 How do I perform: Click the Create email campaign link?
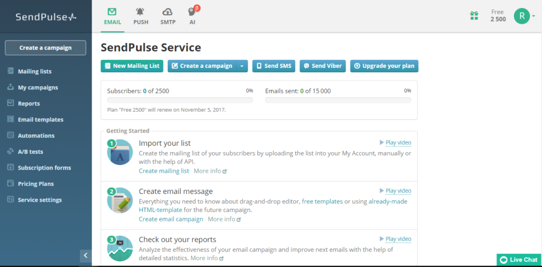[x=171, y=219]
